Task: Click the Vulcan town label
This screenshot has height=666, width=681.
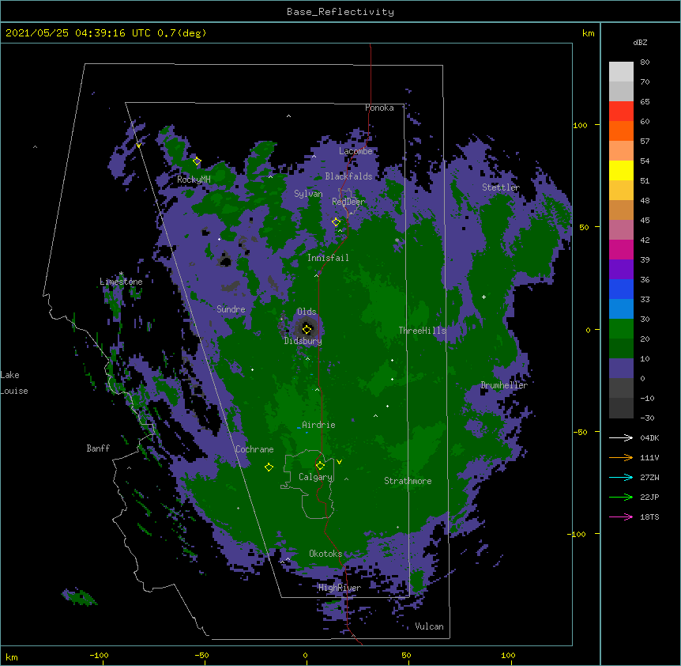Action: (429, 626)
